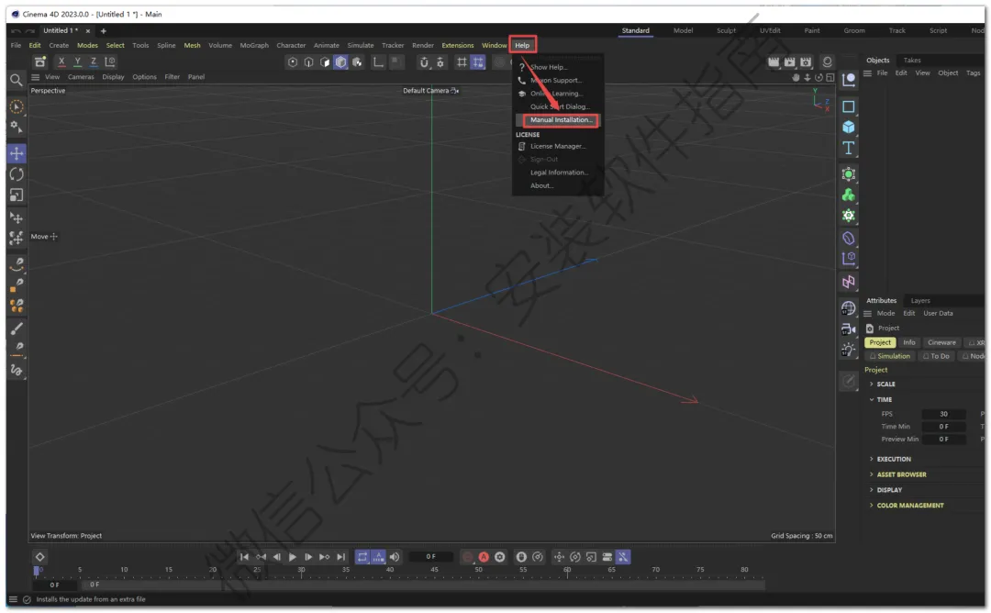991x613 pixels.
Task: Select the Rotate tool
Action: tap(17, 174)
